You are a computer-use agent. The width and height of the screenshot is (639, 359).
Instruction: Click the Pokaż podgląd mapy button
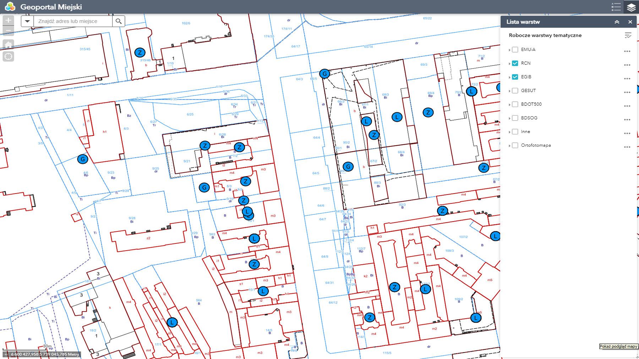point(619,346)
